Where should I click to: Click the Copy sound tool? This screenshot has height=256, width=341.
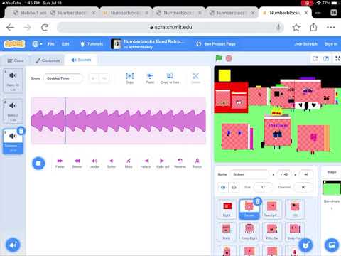click(x=129, y=78)
